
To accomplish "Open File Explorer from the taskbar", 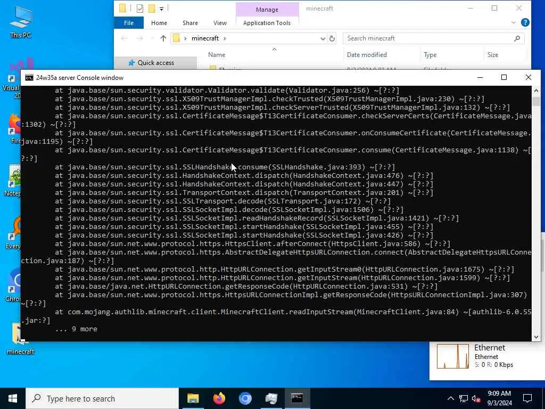I will (193, 398).
